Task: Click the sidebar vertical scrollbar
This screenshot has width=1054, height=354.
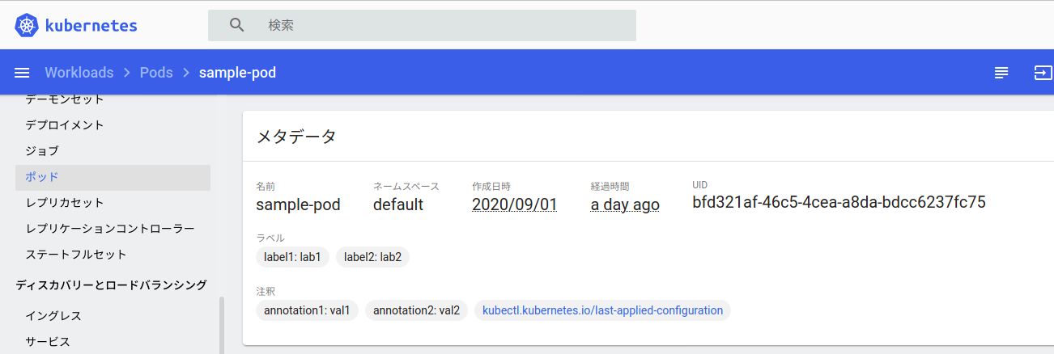Action: [222, 325]
